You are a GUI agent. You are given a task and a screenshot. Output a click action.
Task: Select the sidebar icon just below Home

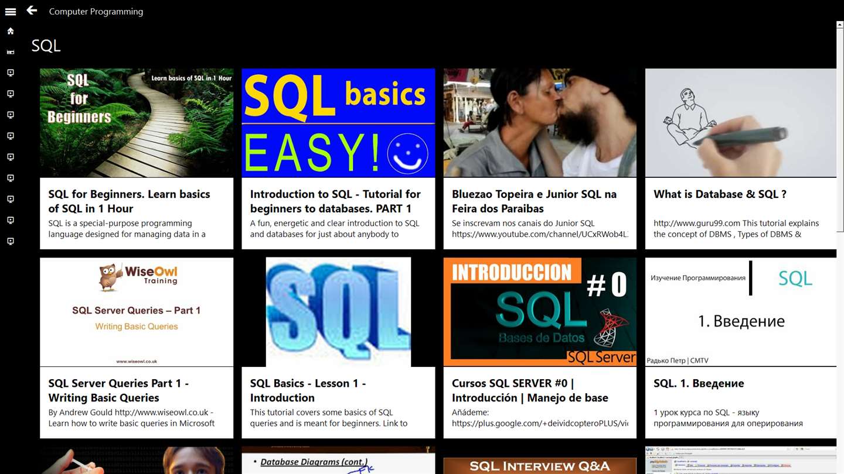(11, 52)
